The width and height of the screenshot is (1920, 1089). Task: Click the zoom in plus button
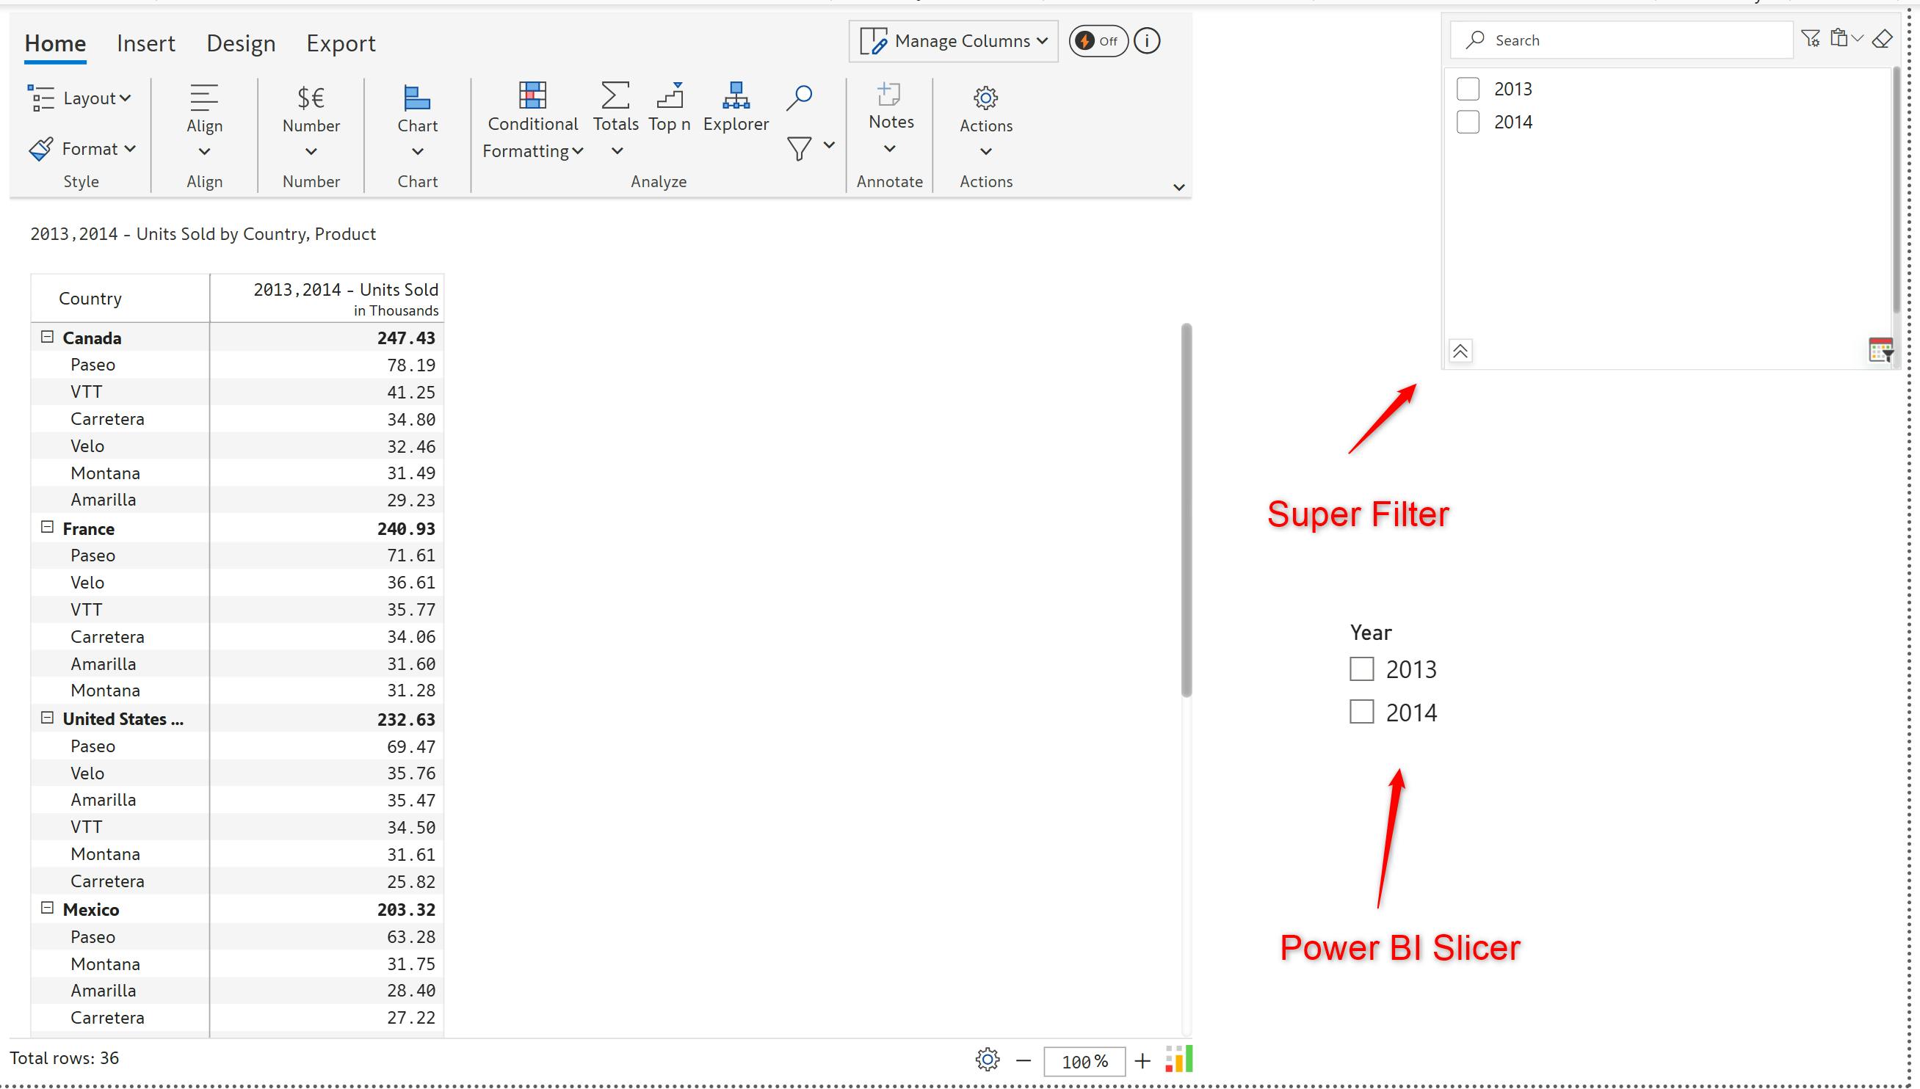coord(1142,1060)
